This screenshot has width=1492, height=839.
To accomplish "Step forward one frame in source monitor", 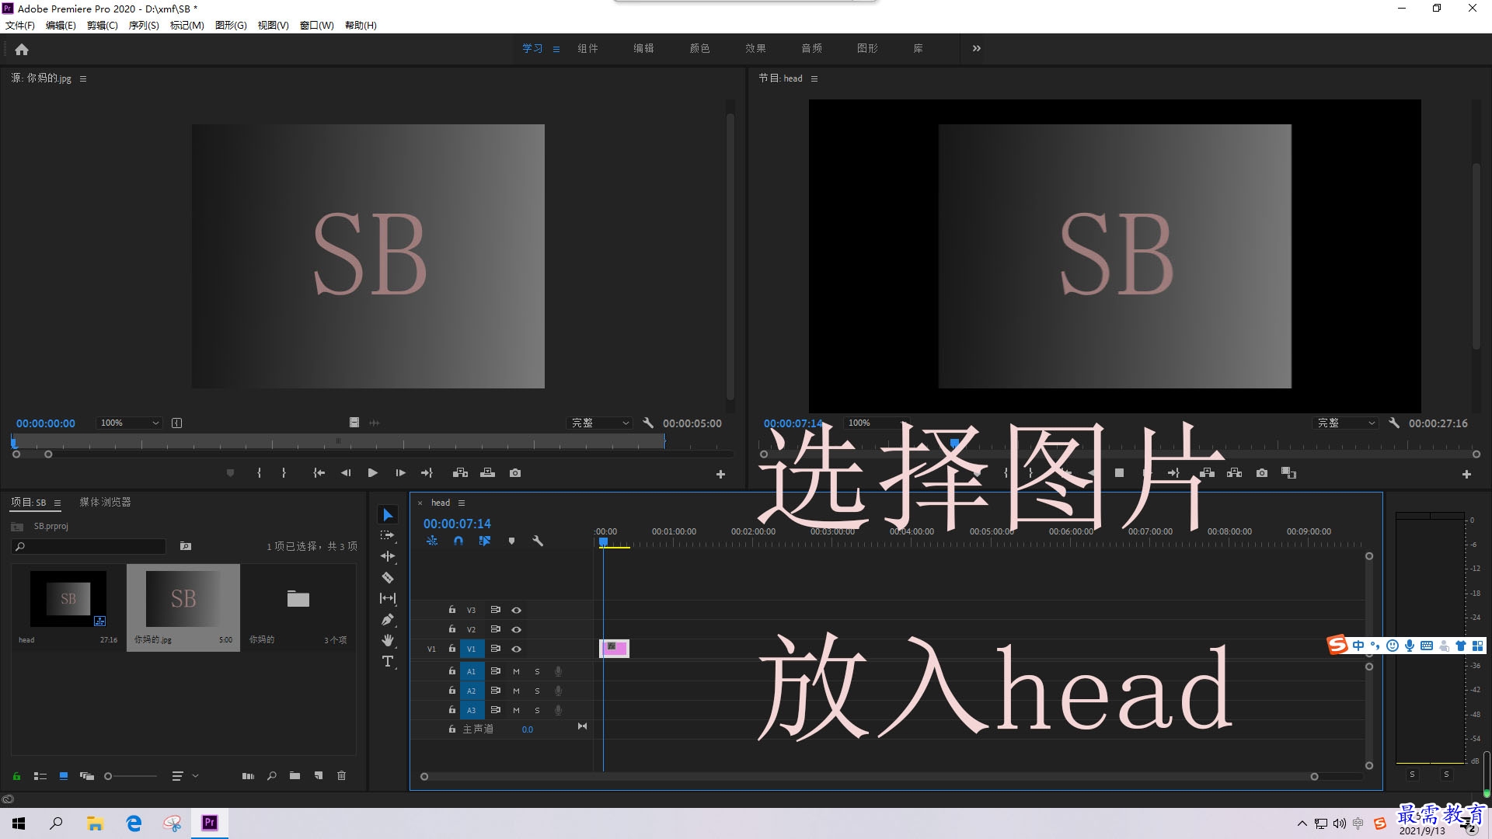I will pos(400,472).
